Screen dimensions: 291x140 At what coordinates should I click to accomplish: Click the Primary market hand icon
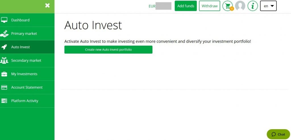tap(4, 34)
